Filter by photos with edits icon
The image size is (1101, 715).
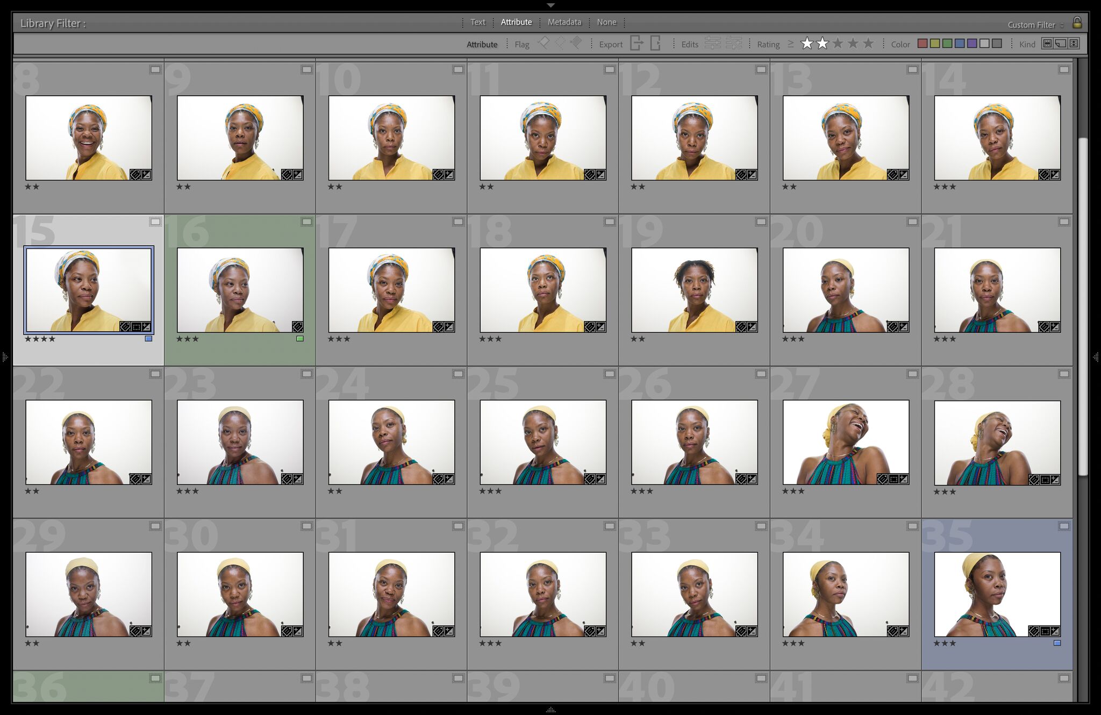pos(713,44)
